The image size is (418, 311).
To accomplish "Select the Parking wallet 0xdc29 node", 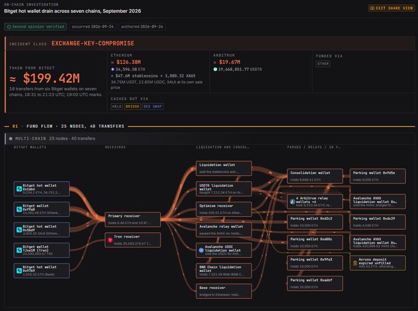I will (378, 222).
